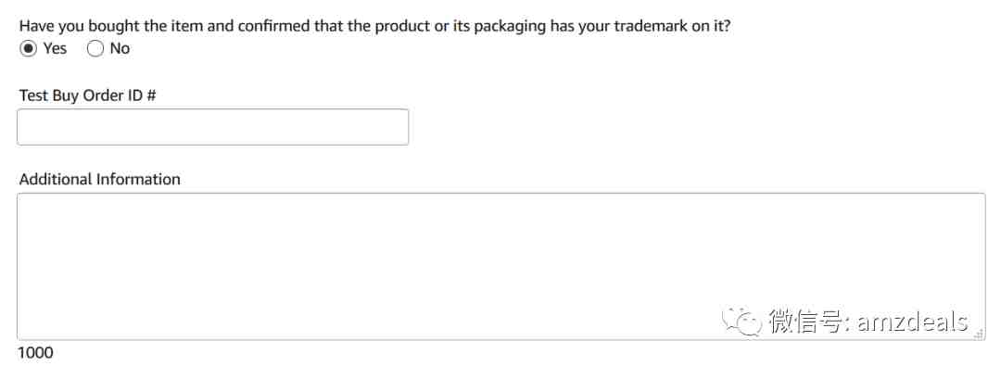Click the 1000 character counter
This screenshot has width=1001, height=366.
click(36, 353)
